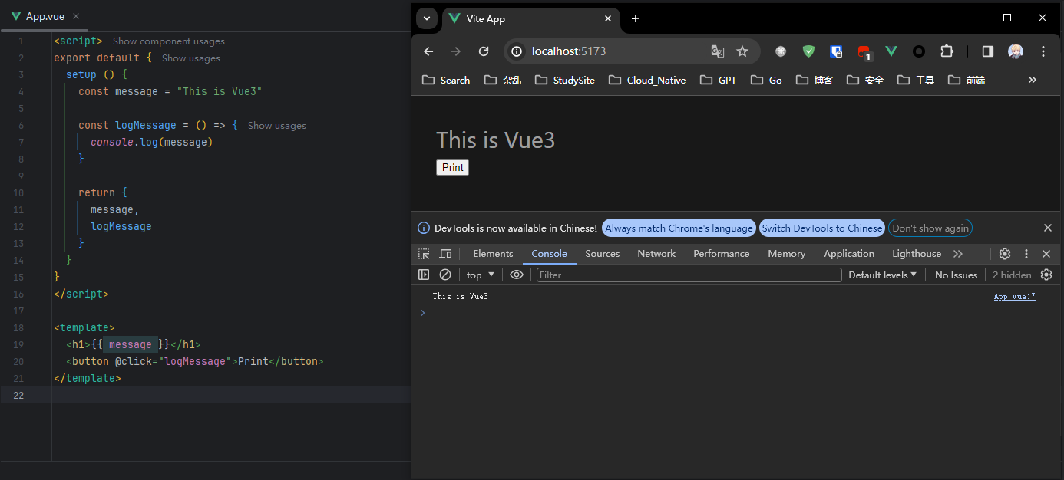Bookmark this page with the star
Screen dimensions: 1064x480
[742, 51]
